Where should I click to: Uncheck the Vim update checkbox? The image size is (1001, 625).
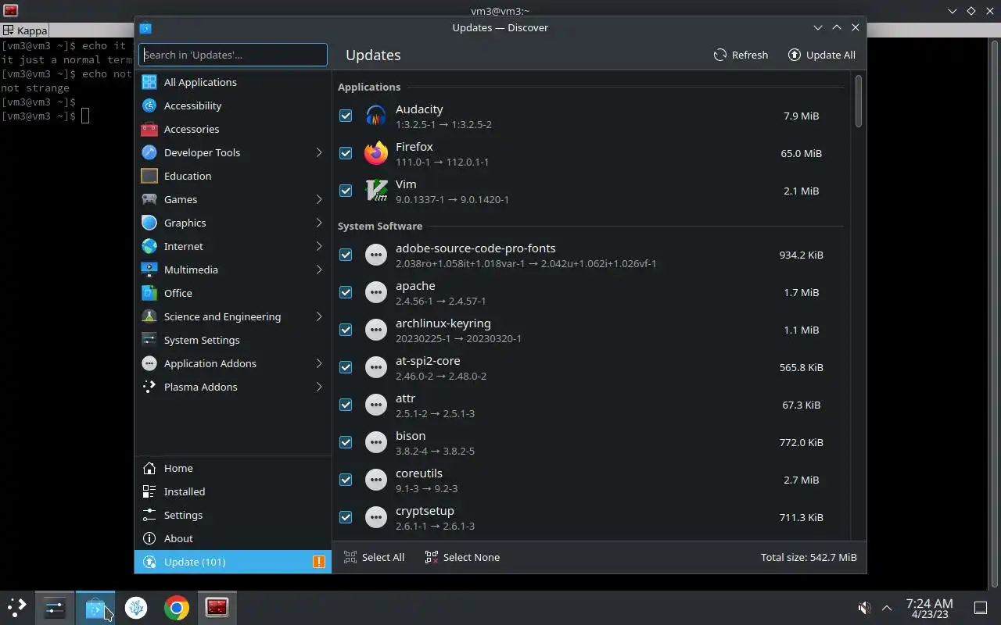pos(346,191)
